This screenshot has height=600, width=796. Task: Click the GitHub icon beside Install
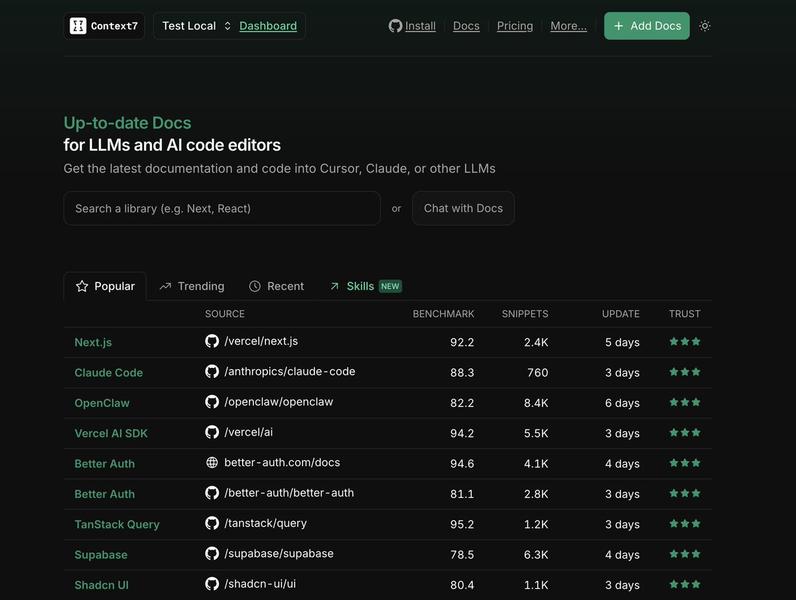[x=395, y=26]
